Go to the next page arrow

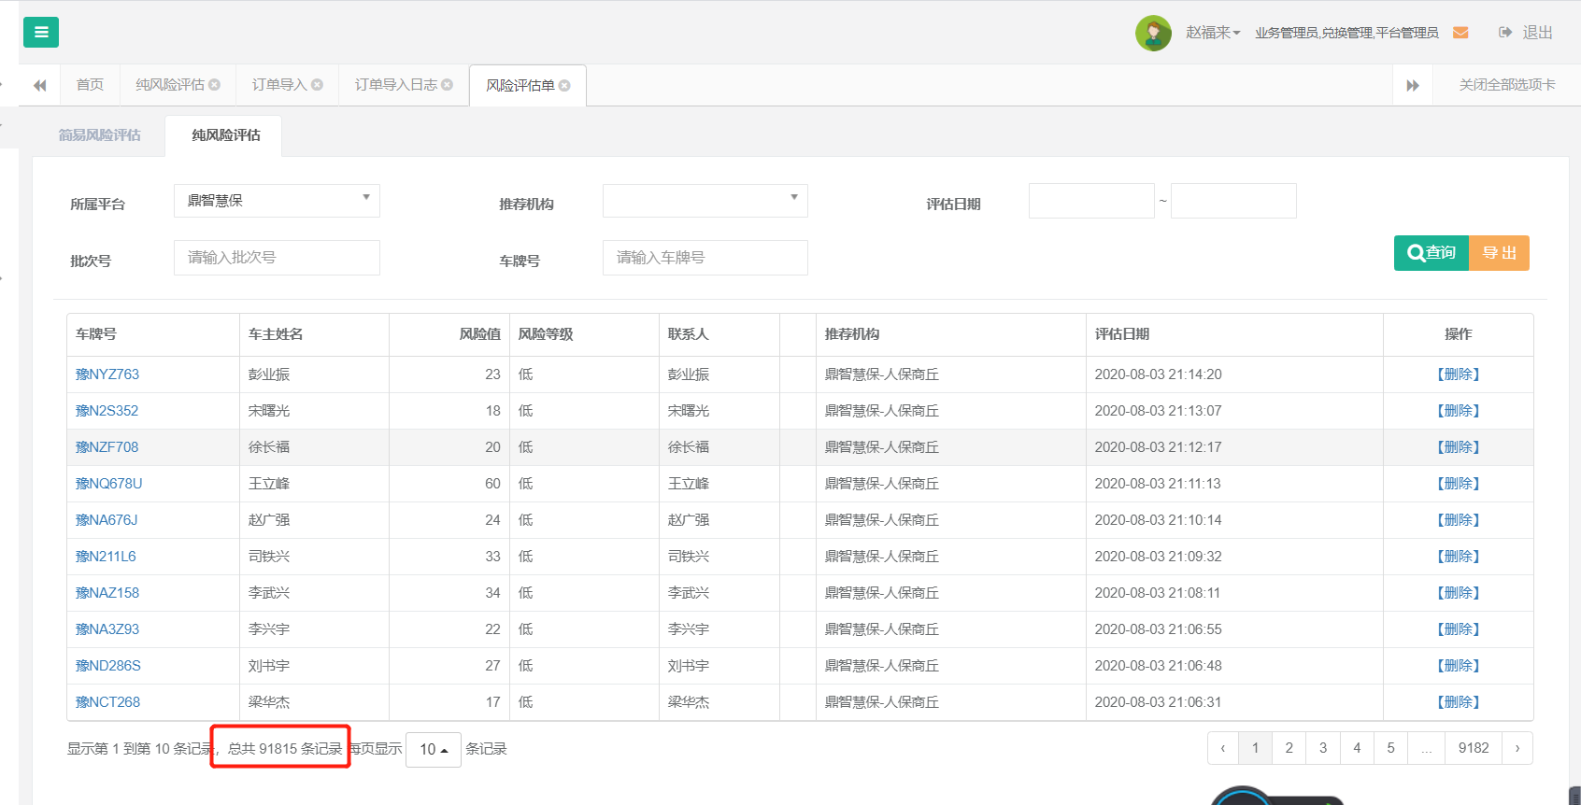pos(1517,748)
